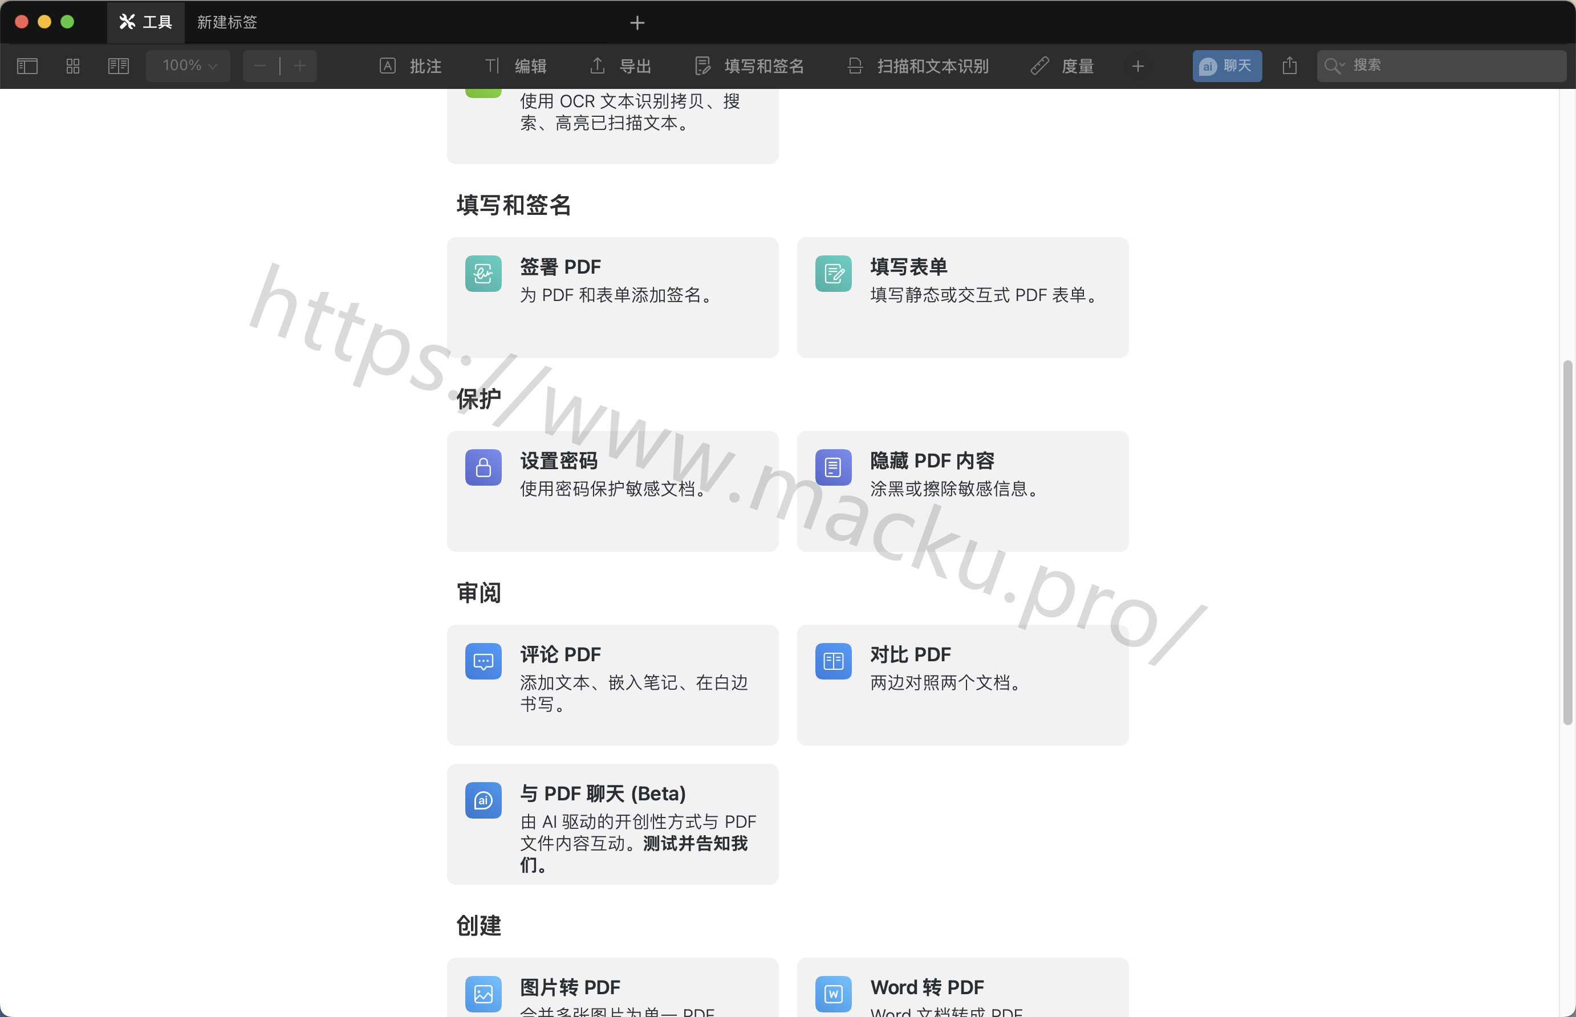The image size is (1576, 1017).
Task: Close the window with red button
Action: 21,22
